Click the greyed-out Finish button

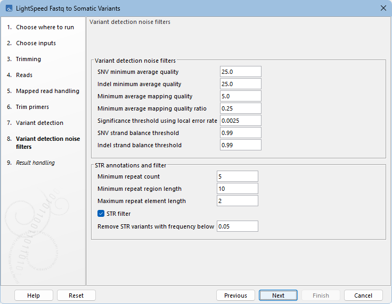tap(321, 295)
